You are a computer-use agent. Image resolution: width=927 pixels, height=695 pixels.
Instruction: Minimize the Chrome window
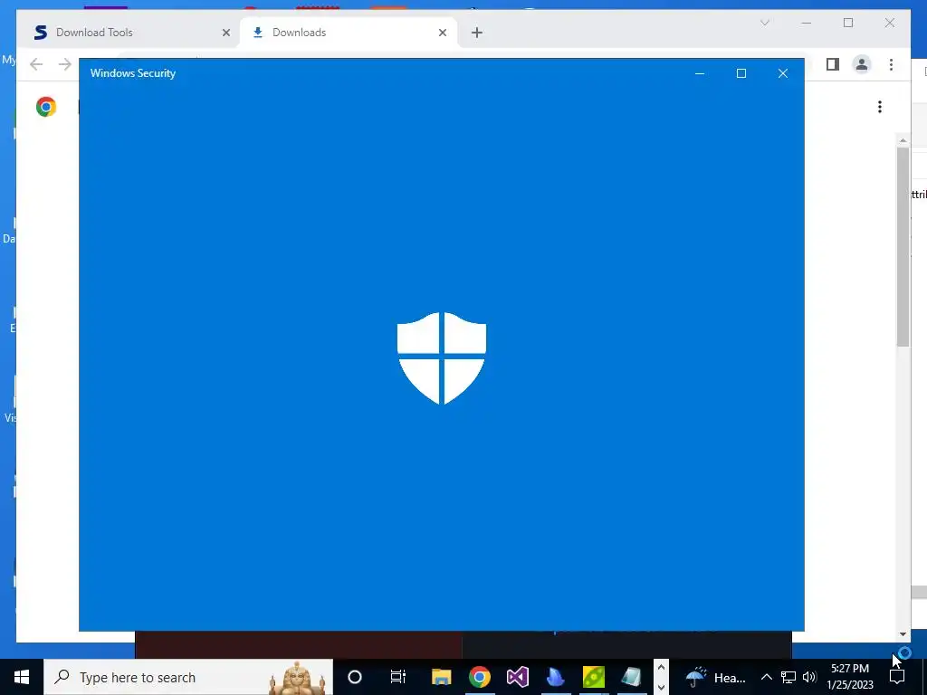806,23
